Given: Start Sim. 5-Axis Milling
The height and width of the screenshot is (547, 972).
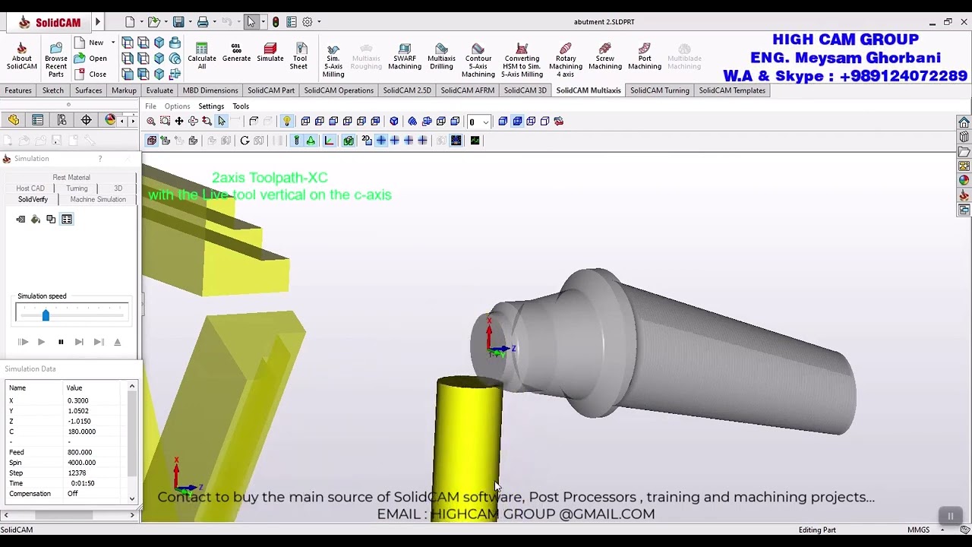Looking at the screenshot, I should 333,59.
